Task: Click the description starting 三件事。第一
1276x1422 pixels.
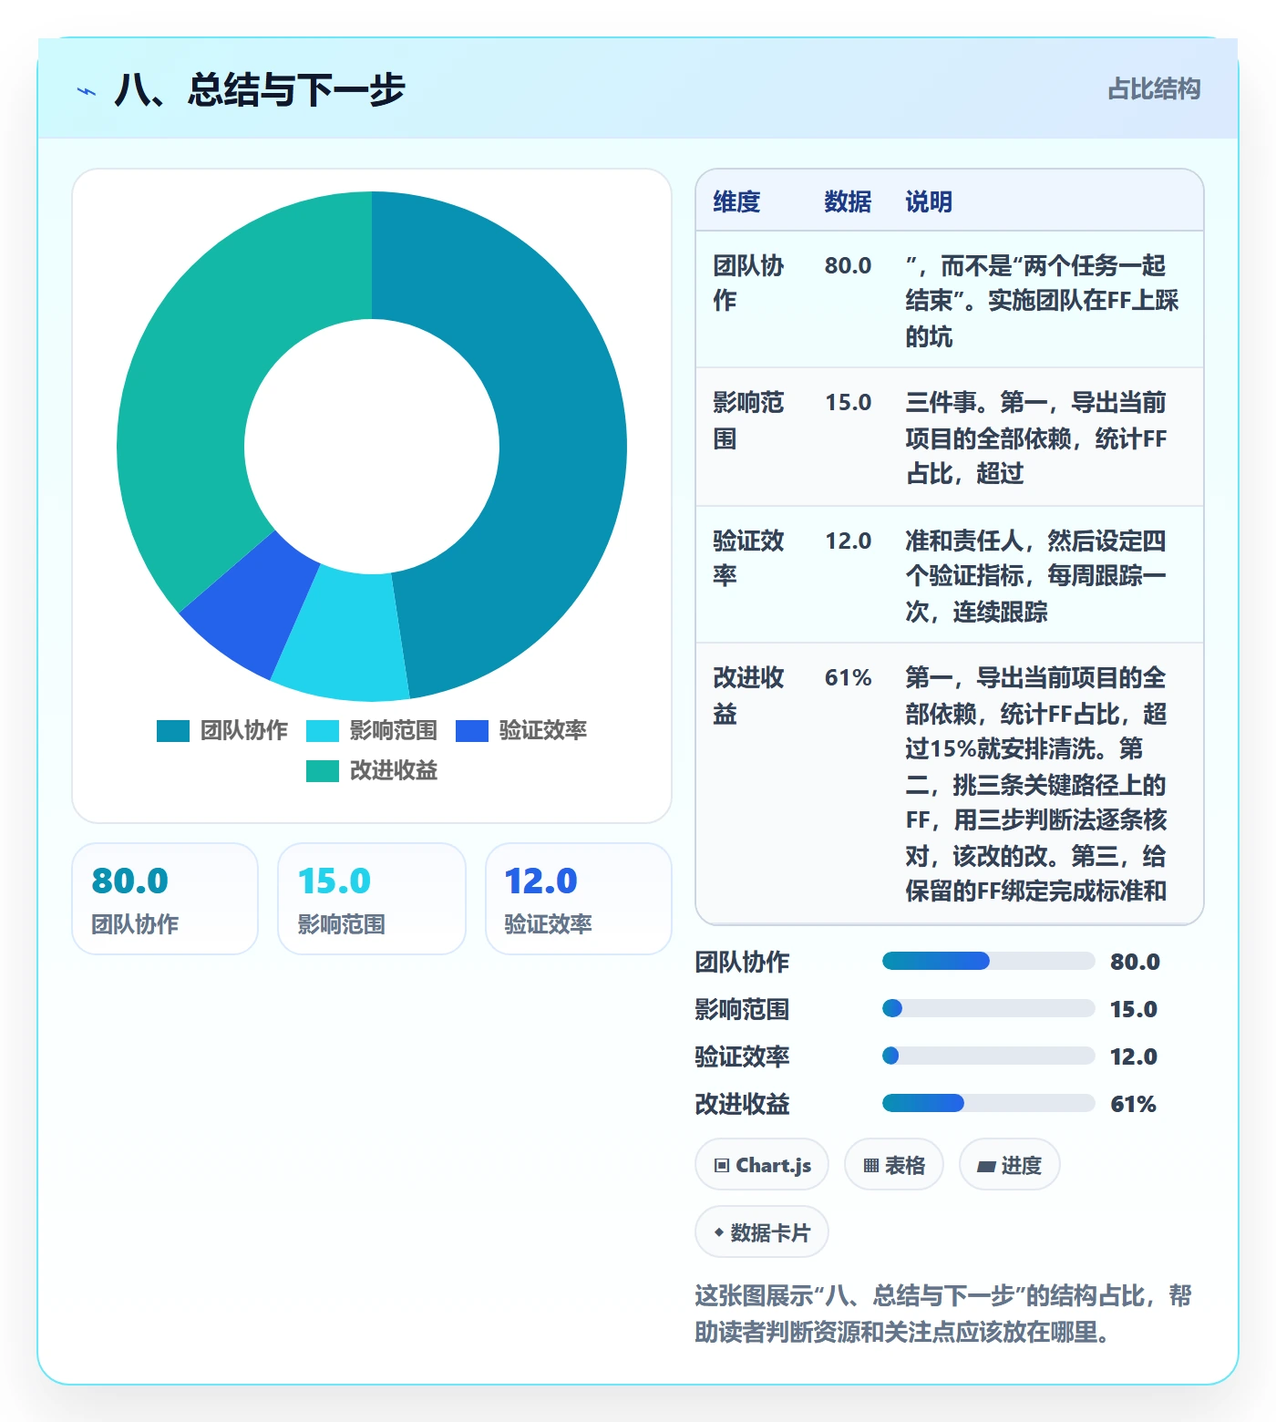Action: (x=1036, y=438)
